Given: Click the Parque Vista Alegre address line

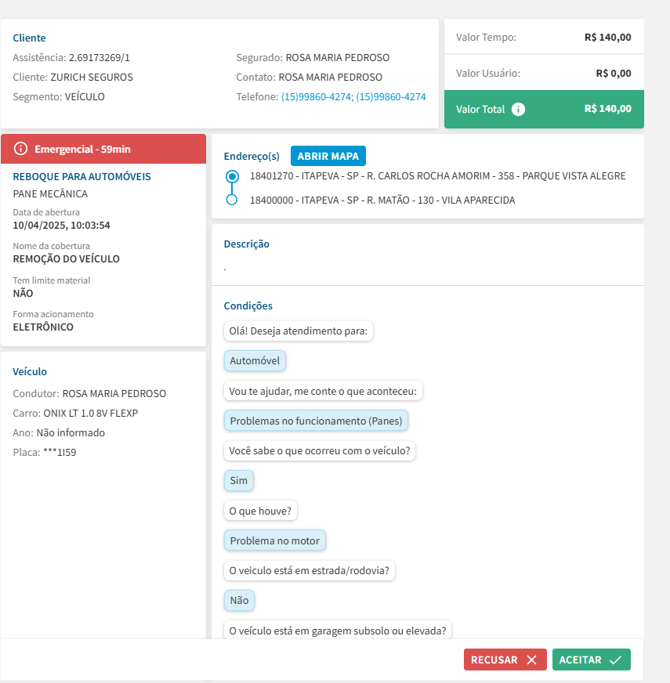Looking at the screenshot, I should [x=437, y=176].
